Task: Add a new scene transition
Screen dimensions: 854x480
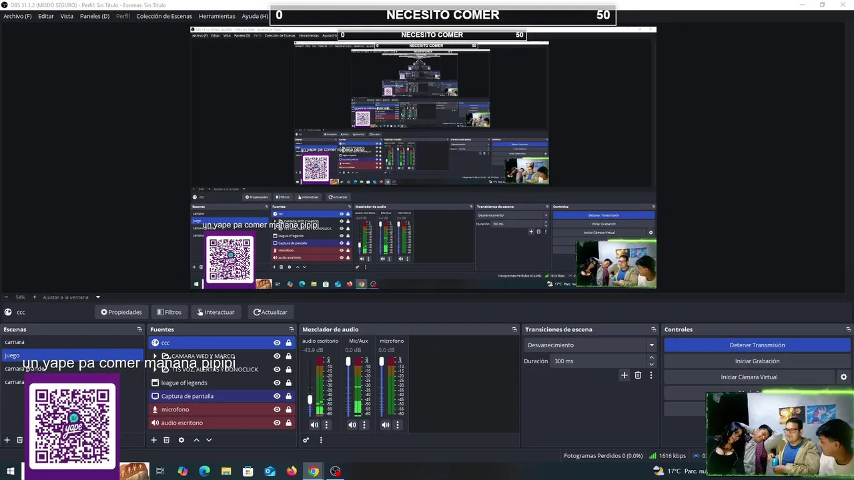Action: tap(624, 375)
